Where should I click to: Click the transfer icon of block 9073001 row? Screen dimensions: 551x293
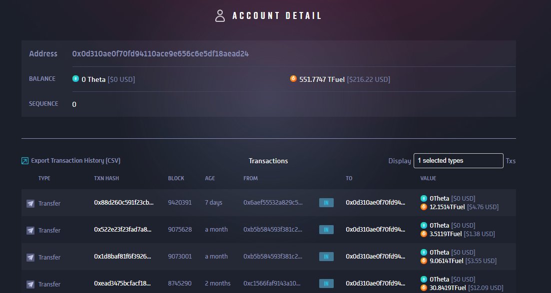[30, 258]
